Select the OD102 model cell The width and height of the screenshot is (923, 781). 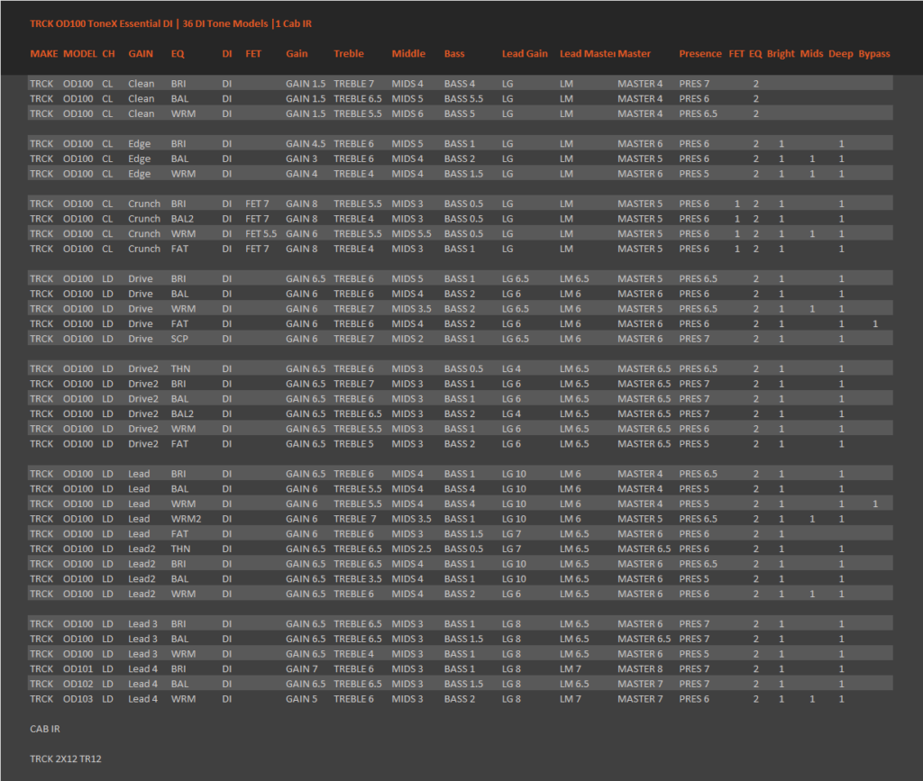[78, 684]
